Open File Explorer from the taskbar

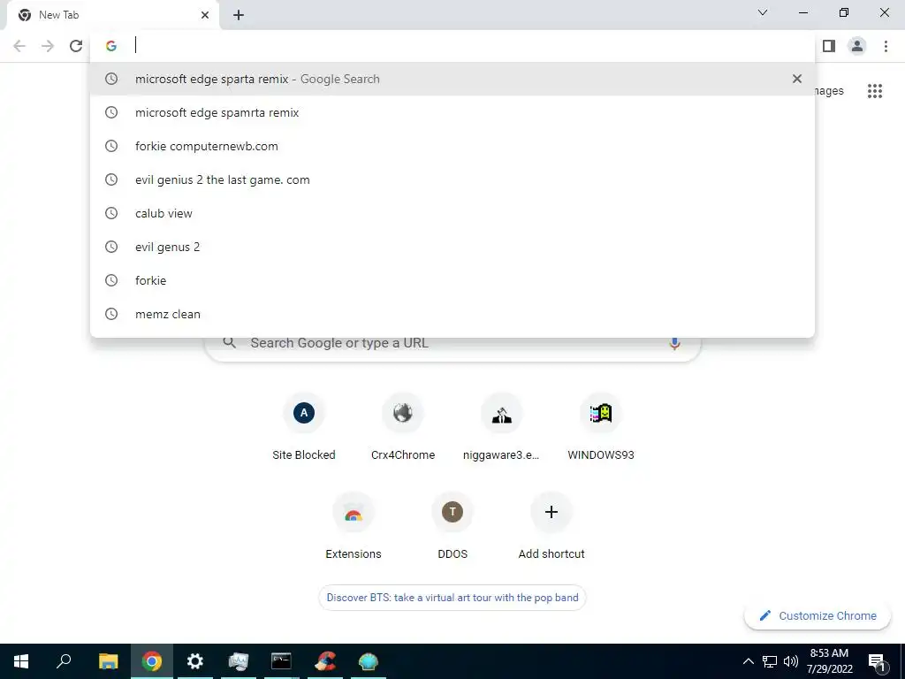pos(108,661)
